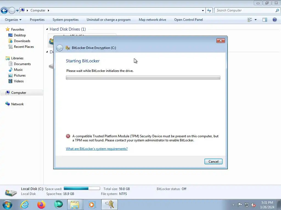Viewport: 281px width, 210px height.
Task: Switch to Windows Explorer taskbar button
Action: click(x=75, y=205)
